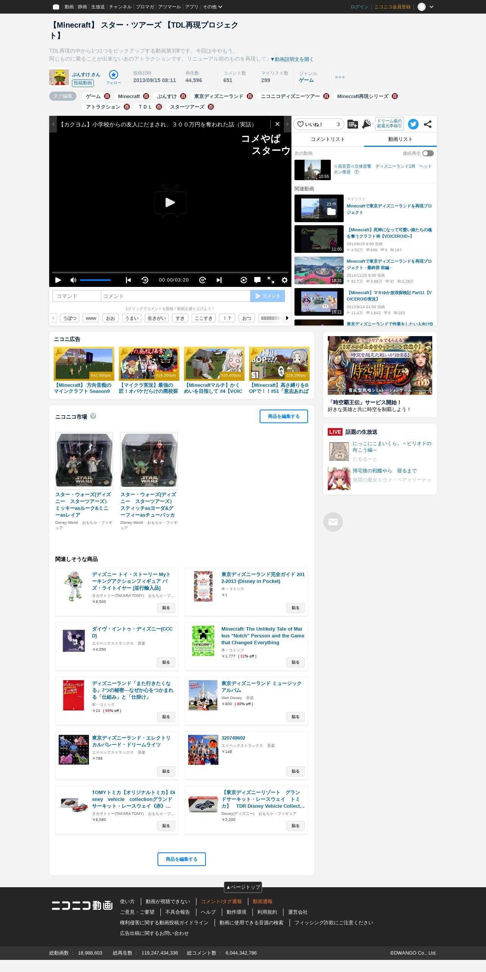This screenshot has width=486, height=972.
Task: Click the video seek bar
Action: 170,272
